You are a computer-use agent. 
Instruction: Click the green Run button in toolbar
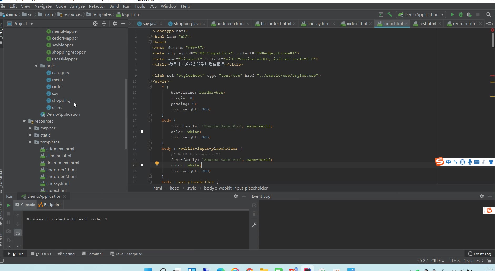pyautogui.click(x=452, y=15)
